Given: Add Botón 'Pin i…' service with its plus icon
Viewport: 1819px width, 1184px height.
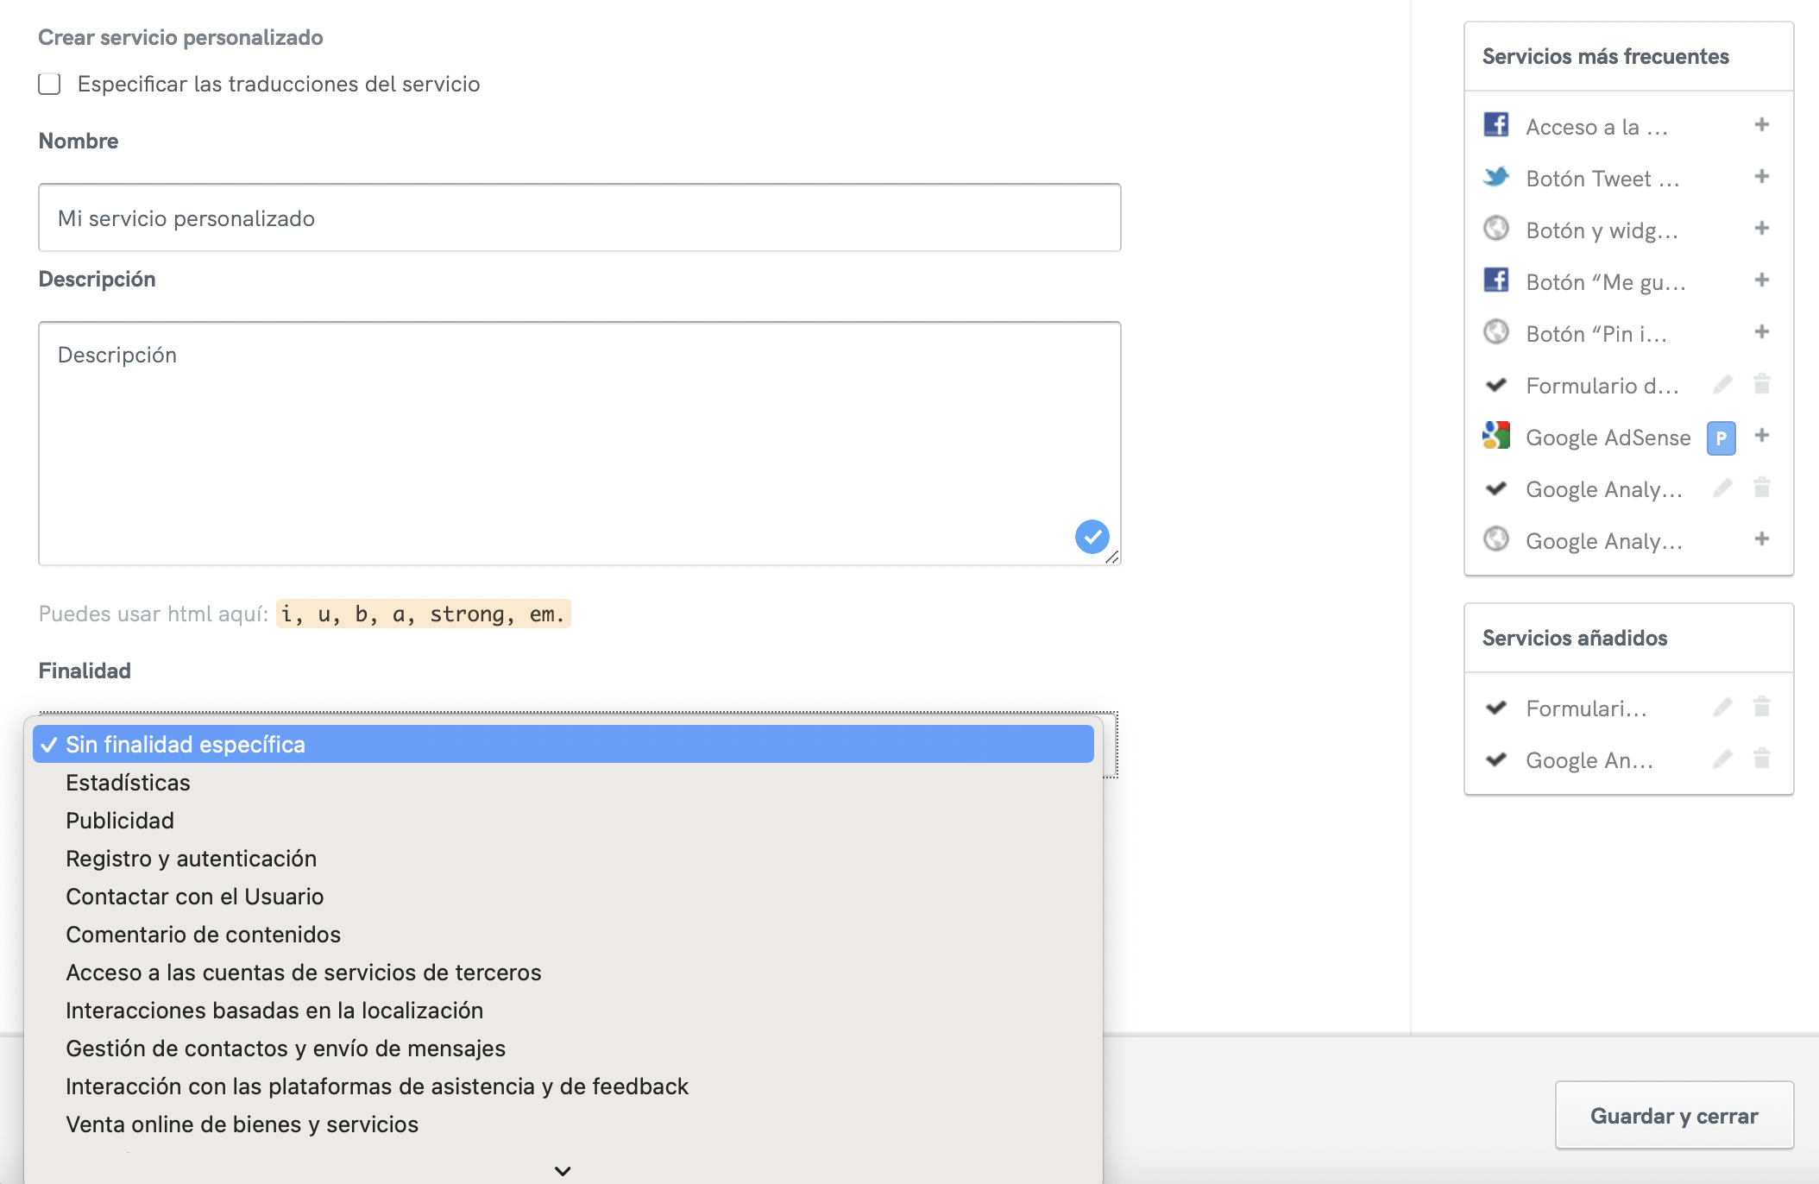Looking at the screenshot, I should (1761, 332).
